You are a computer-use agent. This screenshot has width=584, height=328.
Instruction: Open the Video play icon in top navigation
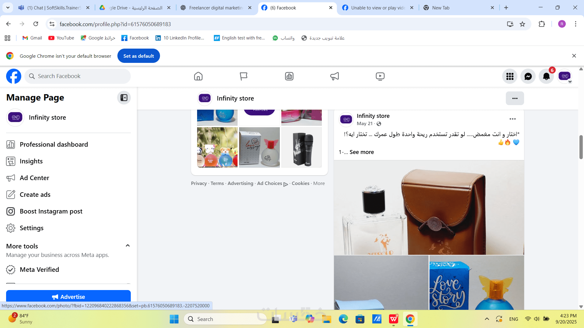[x=380, y=76]
